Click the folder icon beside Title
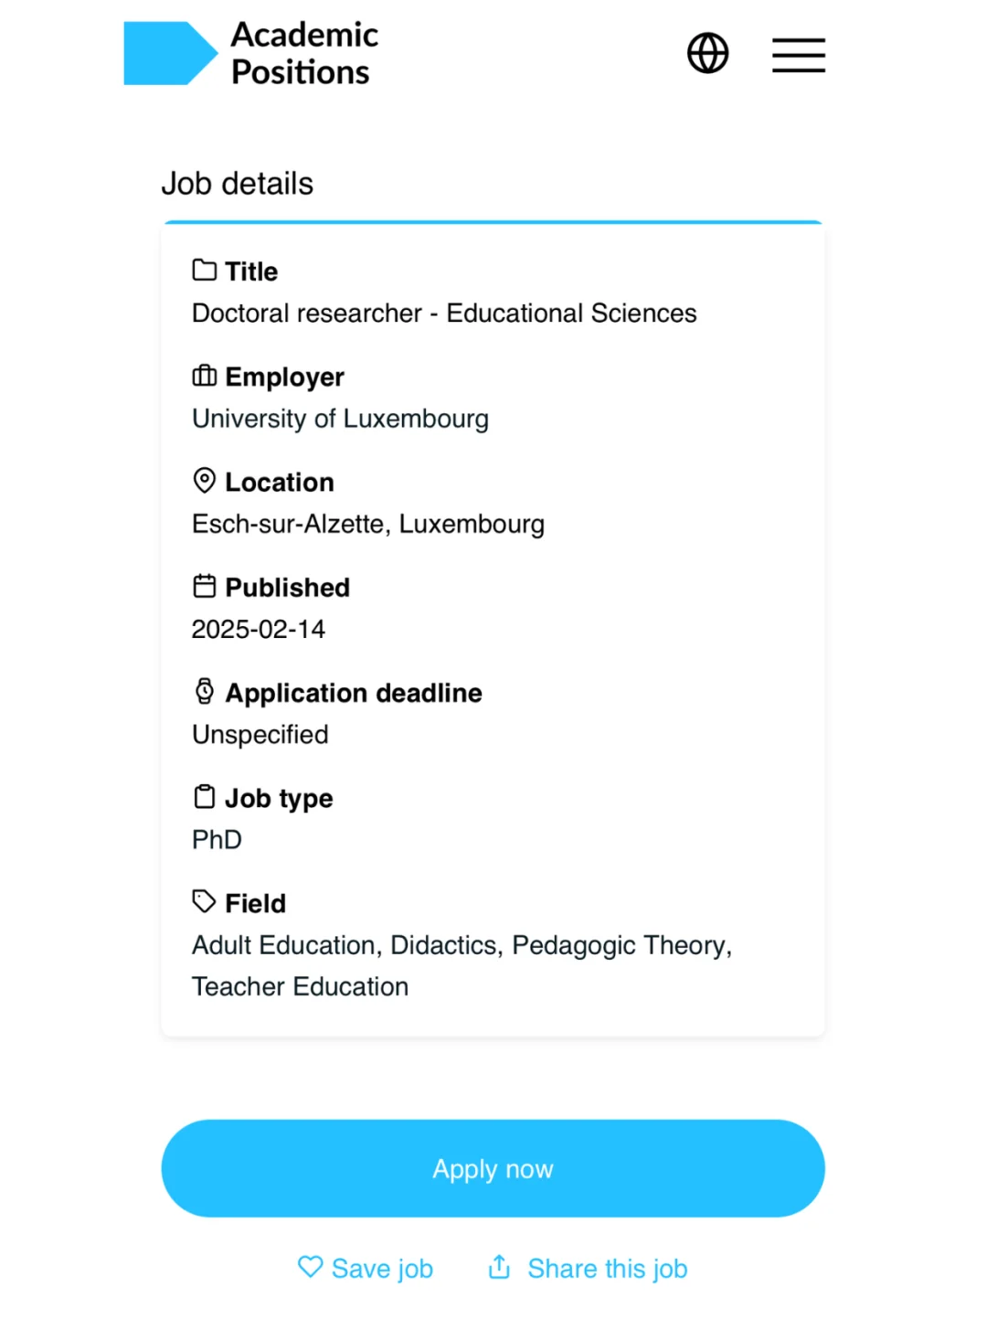This screenshot has height=1319, width=987. [x=205, y=270]
